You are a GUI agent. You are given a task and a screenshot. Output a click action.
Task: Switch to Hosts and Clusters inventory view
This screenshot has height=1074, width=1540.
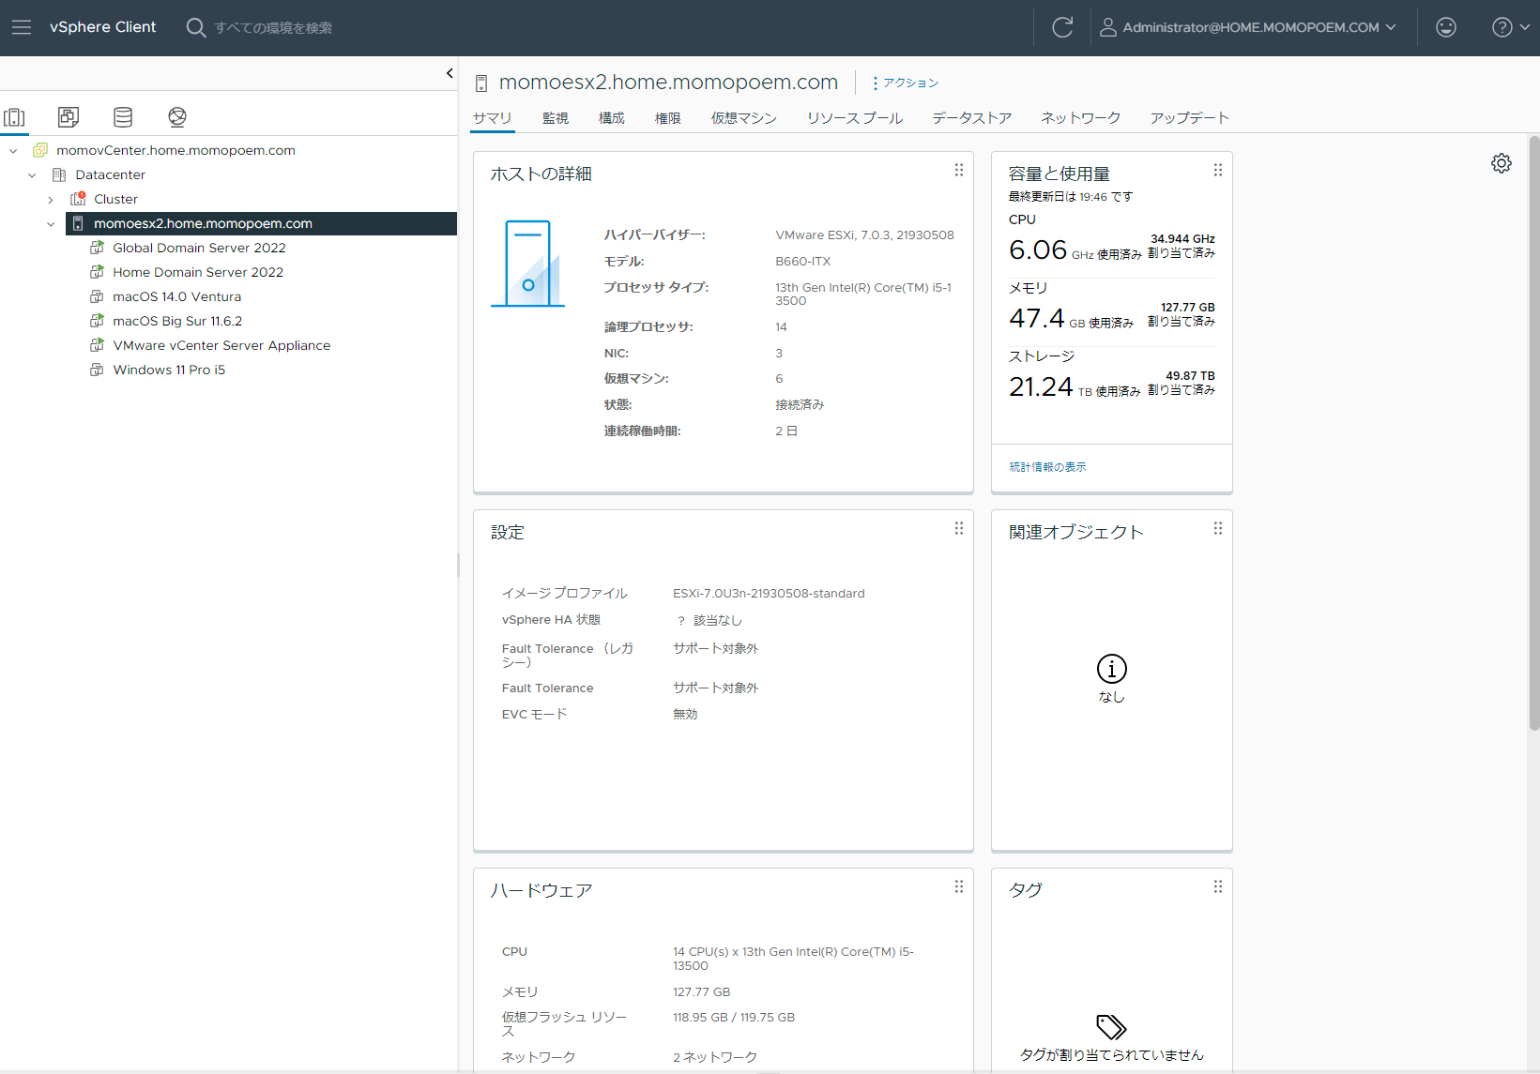pyautogui.click(x=15, y=117)
